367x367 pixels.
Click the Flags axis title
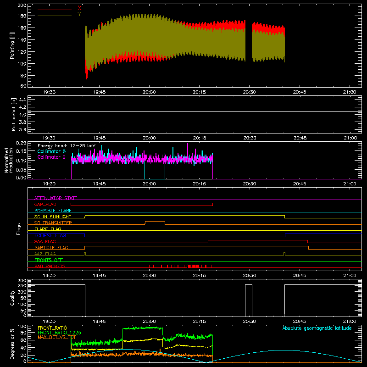click(19, 229)
